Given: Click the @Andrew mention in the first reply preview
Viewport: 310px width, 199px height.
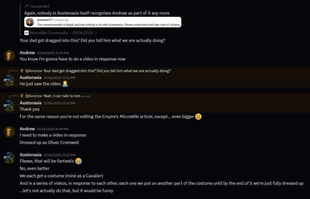Looking at the screenshot, I should point(34,71).
